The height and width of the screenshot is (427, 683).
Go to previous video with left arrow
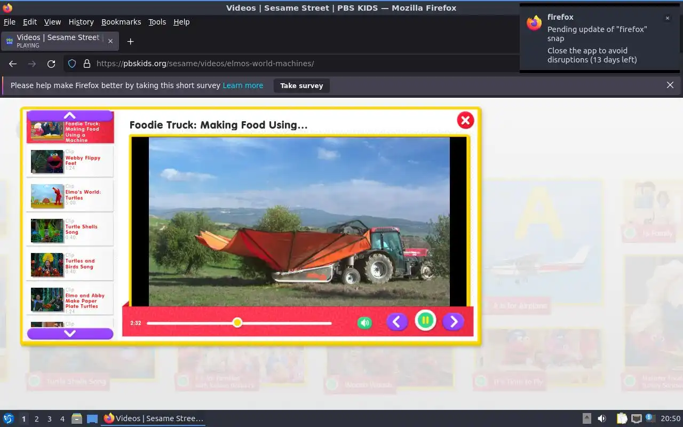[397, 321]
